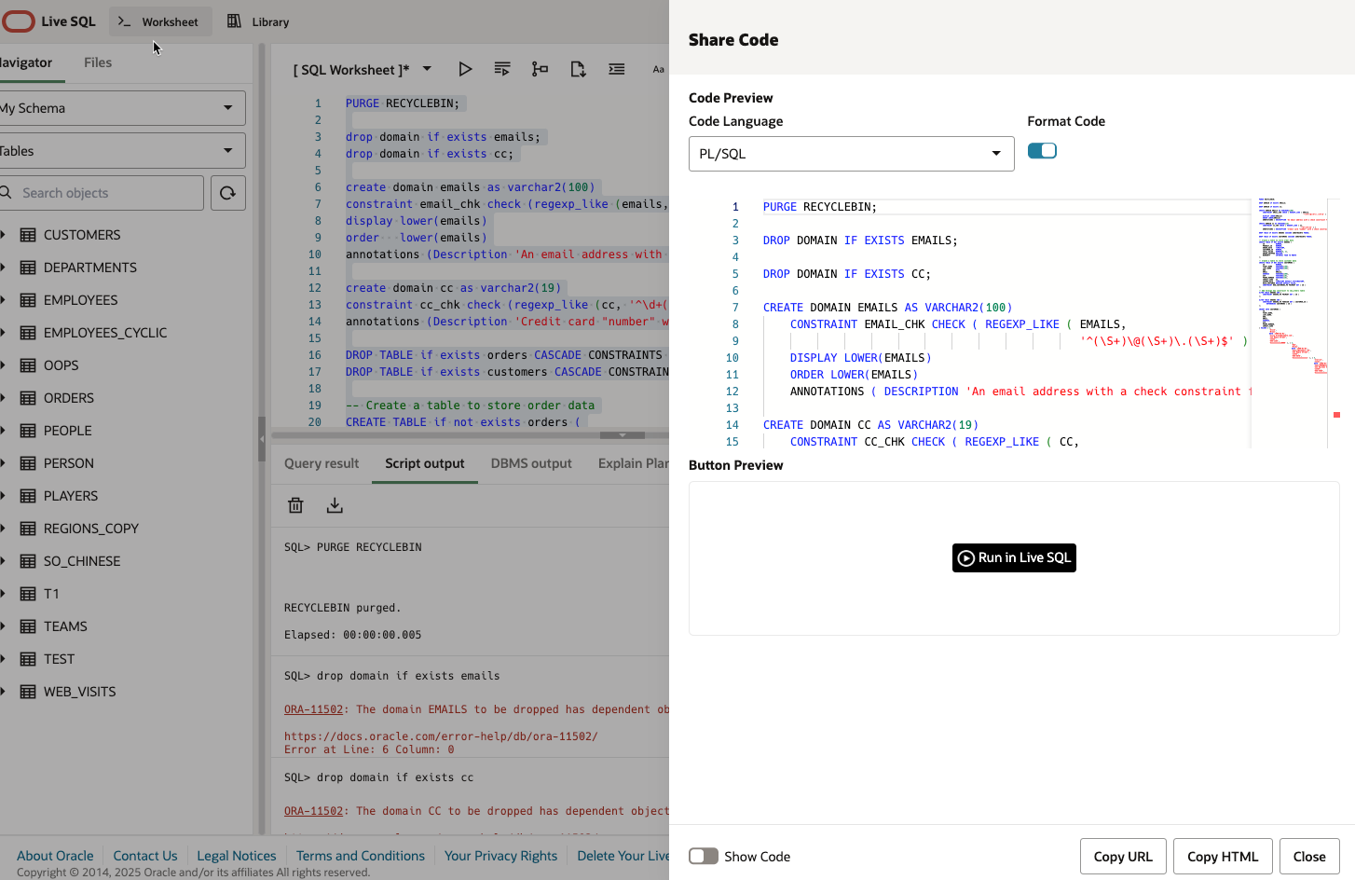Open the DBMS output tab
1355x880 pixels.
pyautogui.click(x=531, y=463)
